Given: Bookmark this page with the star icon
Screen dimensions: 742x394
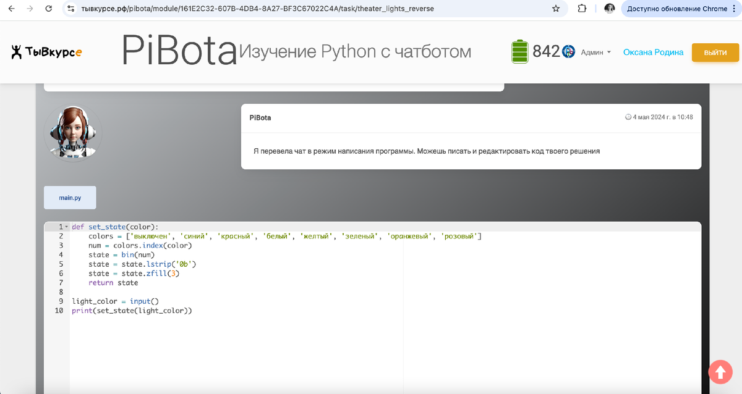Looking at the screenshot, I should pos(556,9).
